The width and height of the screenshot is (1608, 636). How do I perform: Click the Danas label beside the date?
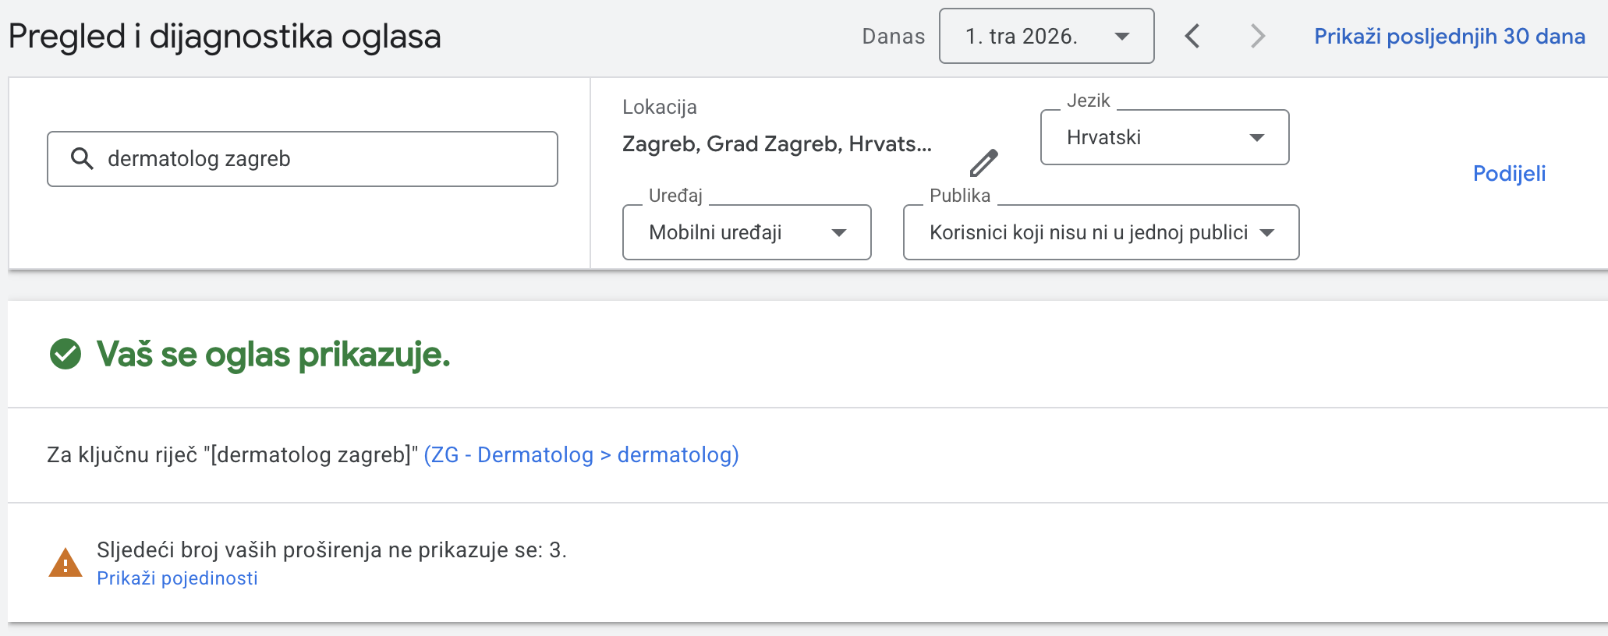pyautogui.click(x=893, y=37)
